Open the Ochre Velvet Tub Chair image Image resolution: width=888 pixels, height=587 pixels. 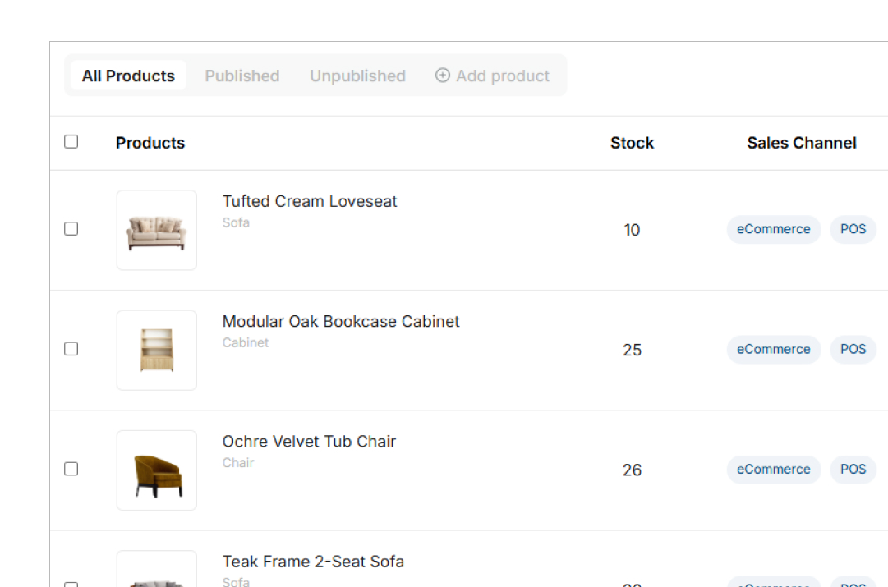coord(156,470)
